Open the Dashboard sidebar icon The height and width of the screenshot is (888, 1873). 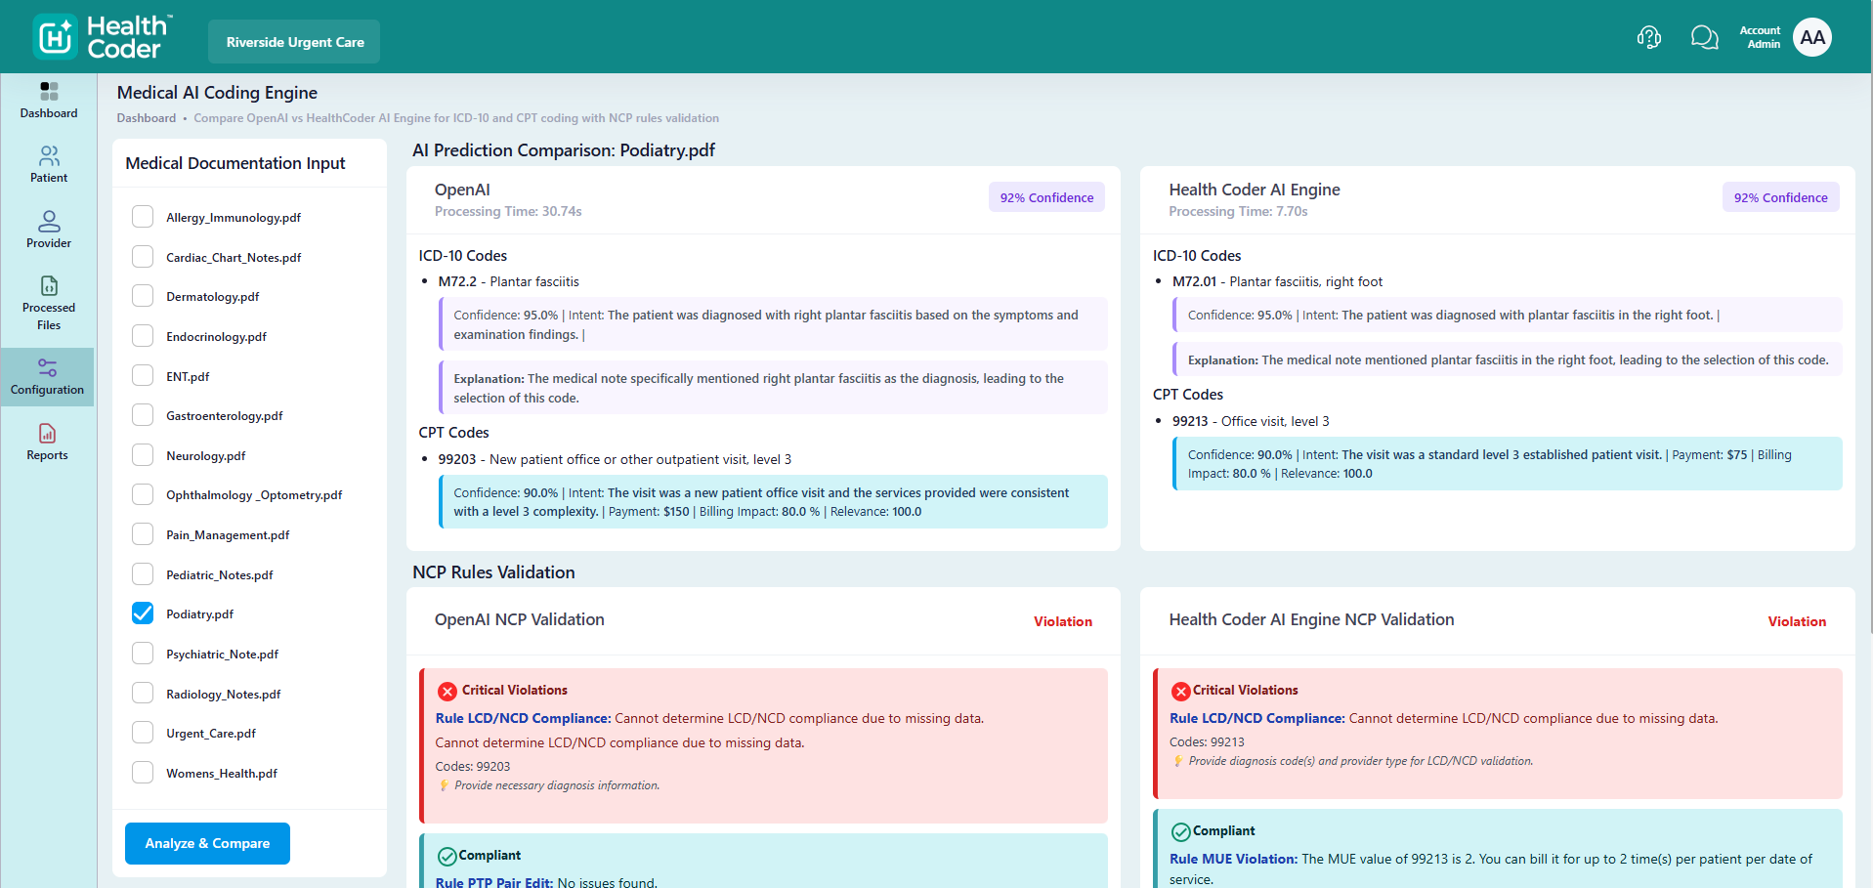point(49,92)
